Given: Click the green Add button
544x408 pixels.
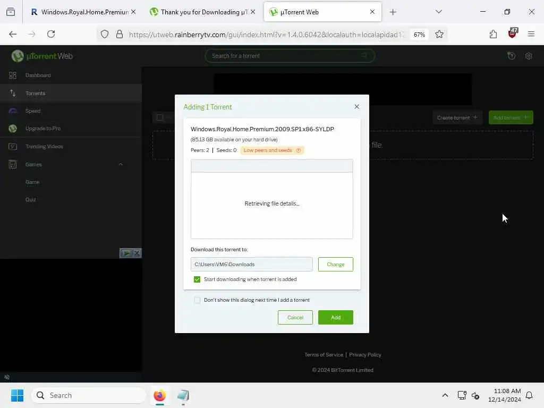Looking at the screenshot, I should click(x=336, y=318).
